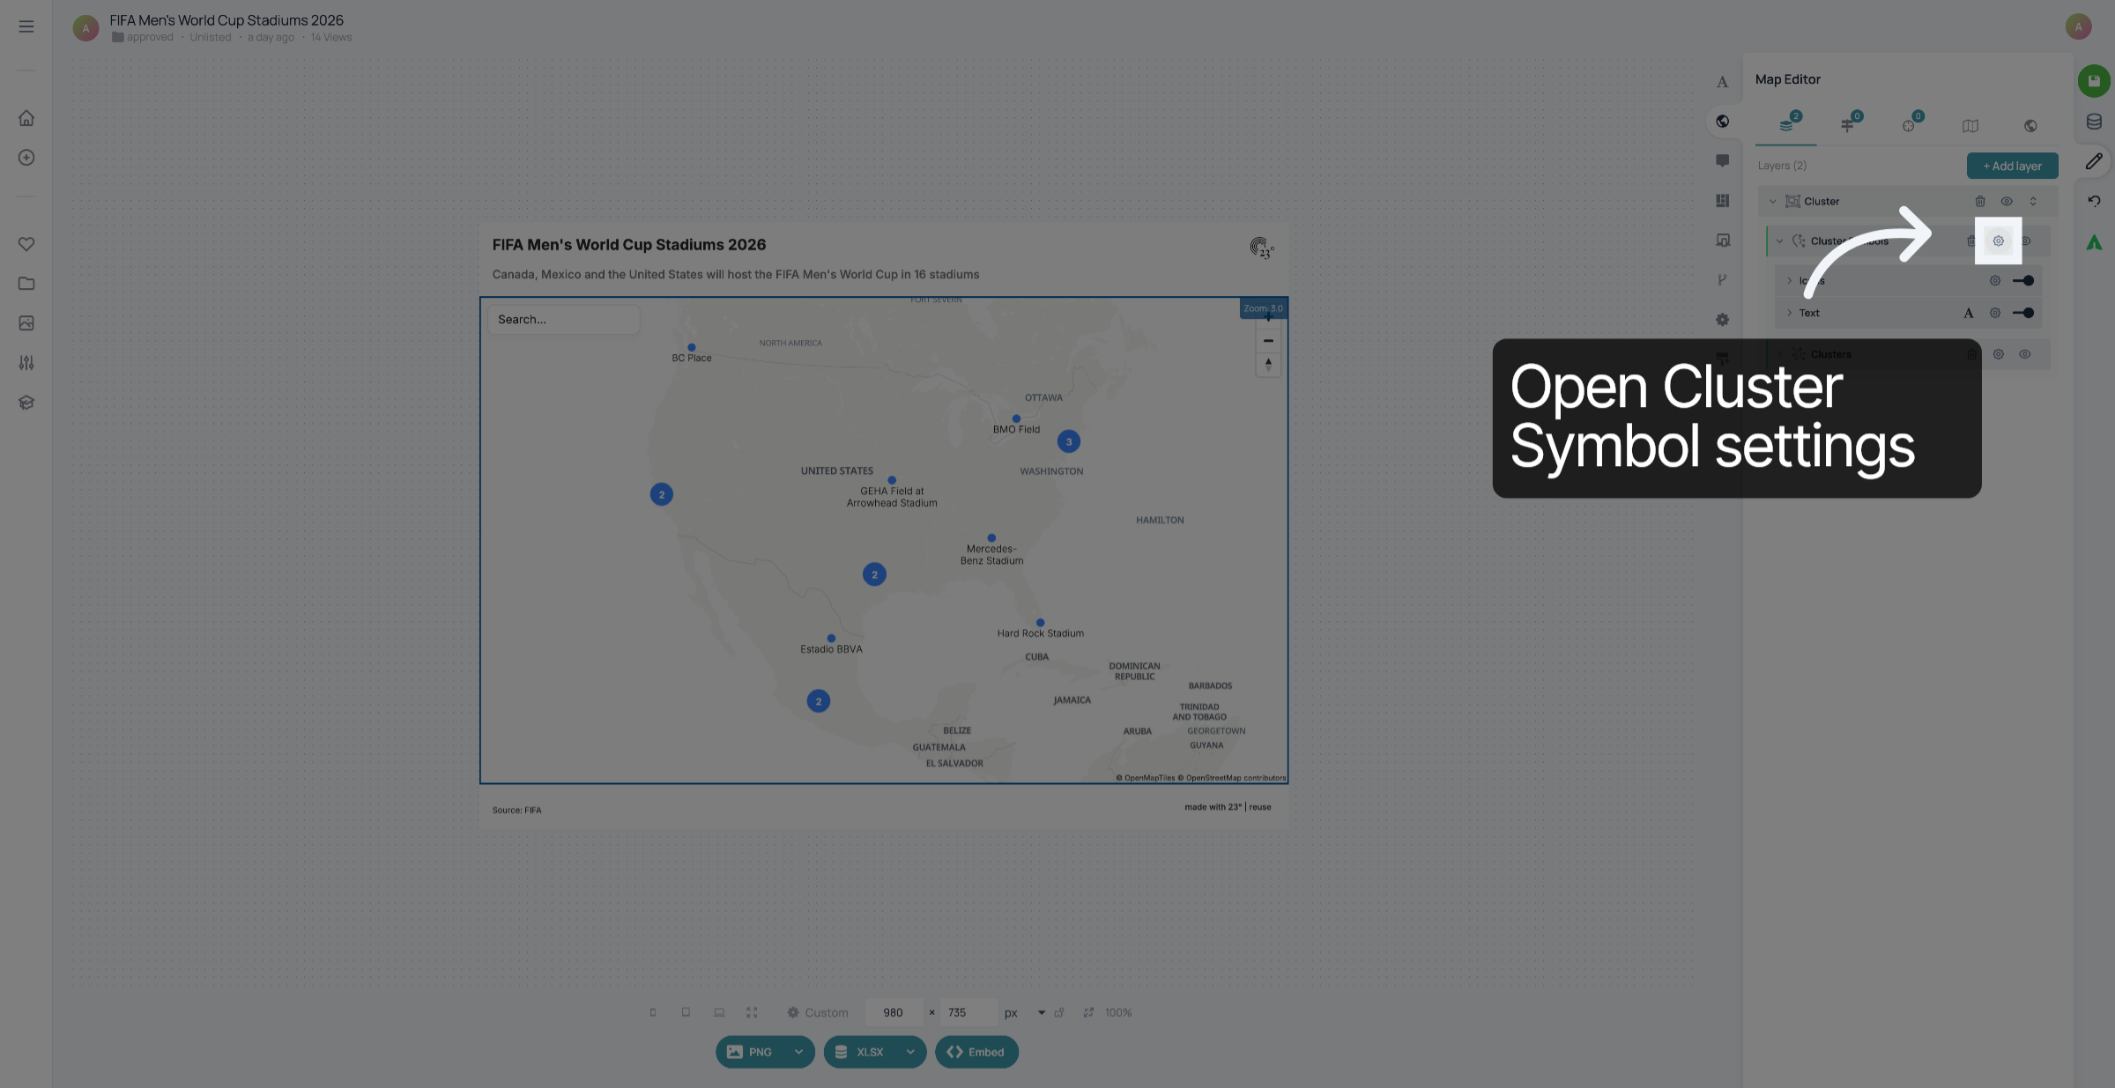Switch to folded map basemap tab
Screen dimensions: 2115x1088
[1970, 126]
